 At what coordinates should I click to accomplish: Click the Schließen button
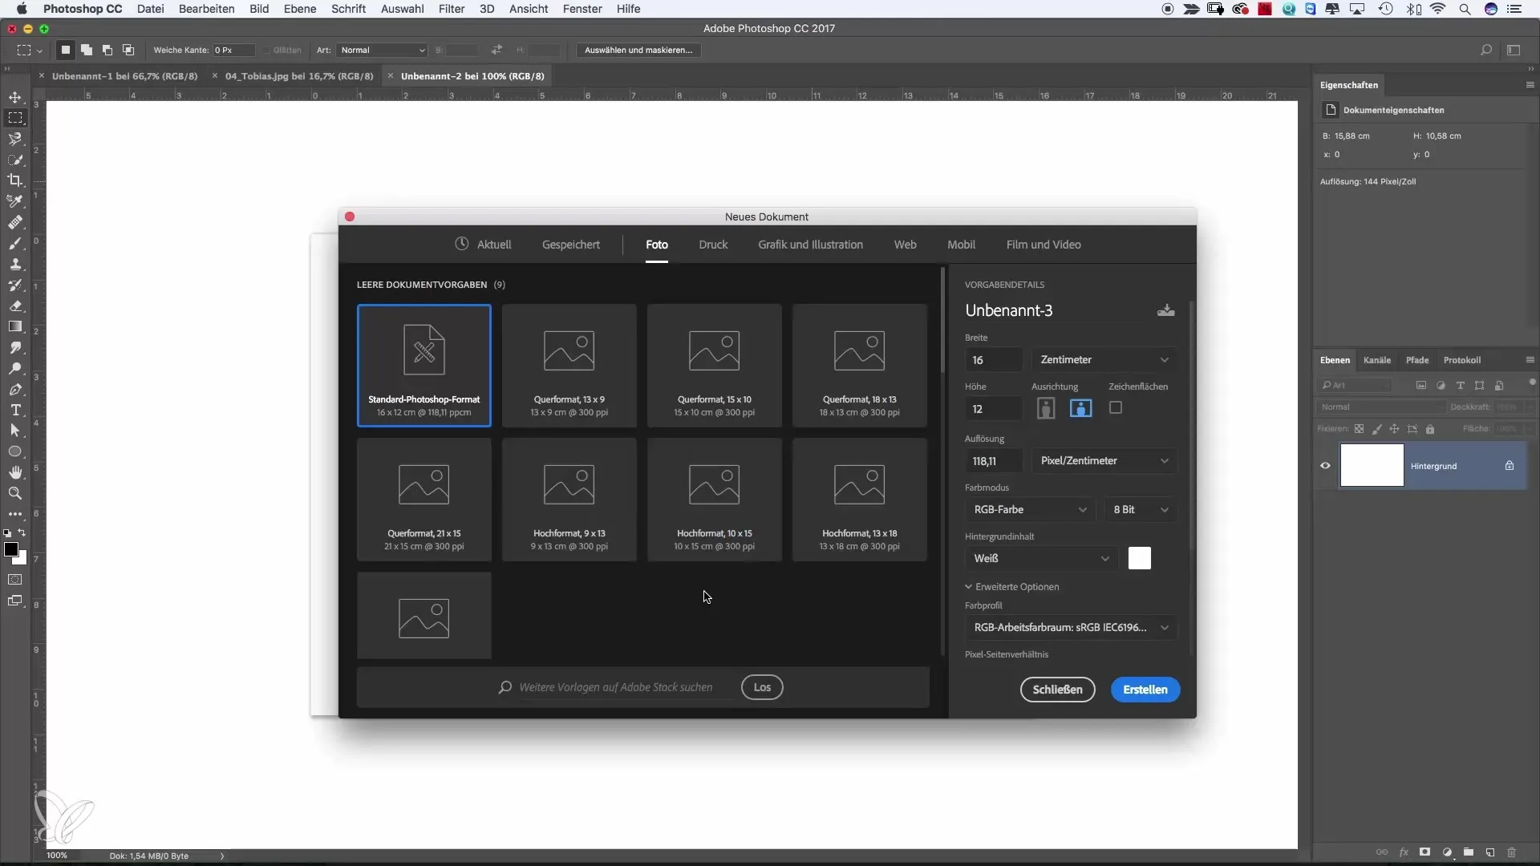click(1057, 690)
